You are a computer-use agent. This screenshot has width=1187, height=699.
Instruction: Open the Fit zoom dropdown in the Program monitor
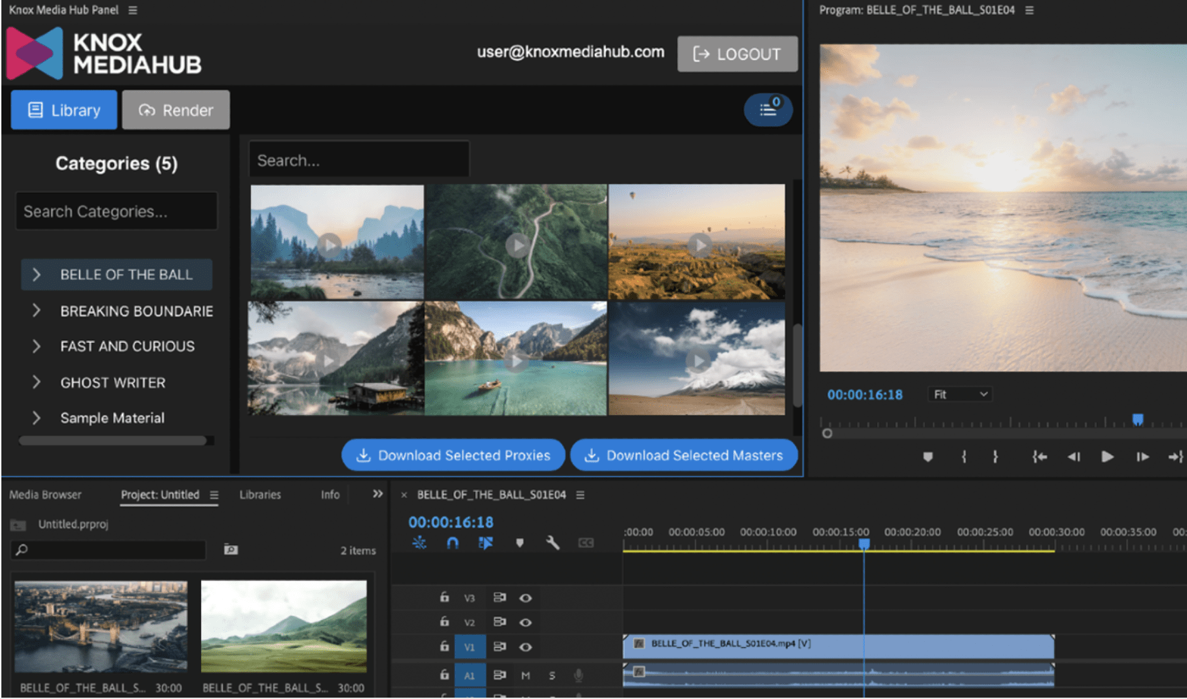coord(959,394)
